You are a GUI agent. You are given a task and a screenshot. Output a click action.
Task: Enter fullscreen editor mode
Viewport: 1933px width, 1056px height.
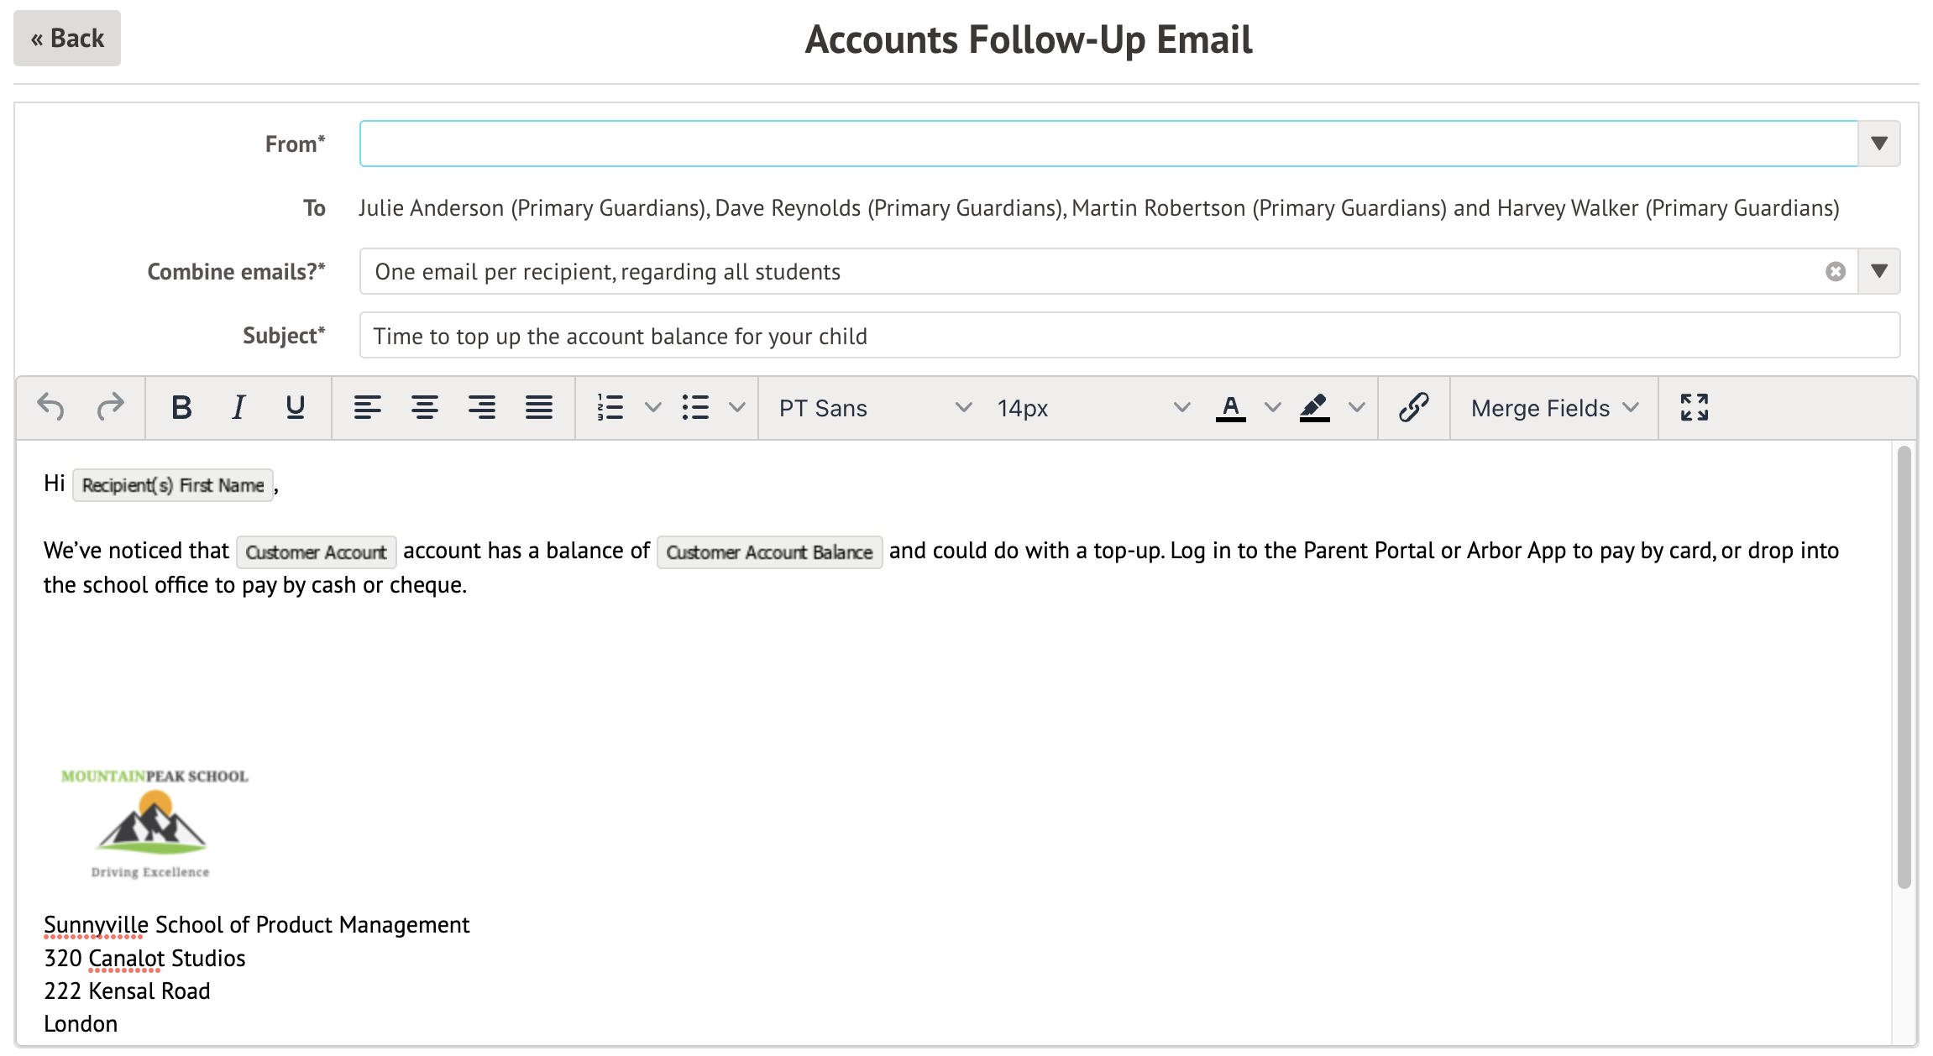[x=1694, y=407]
